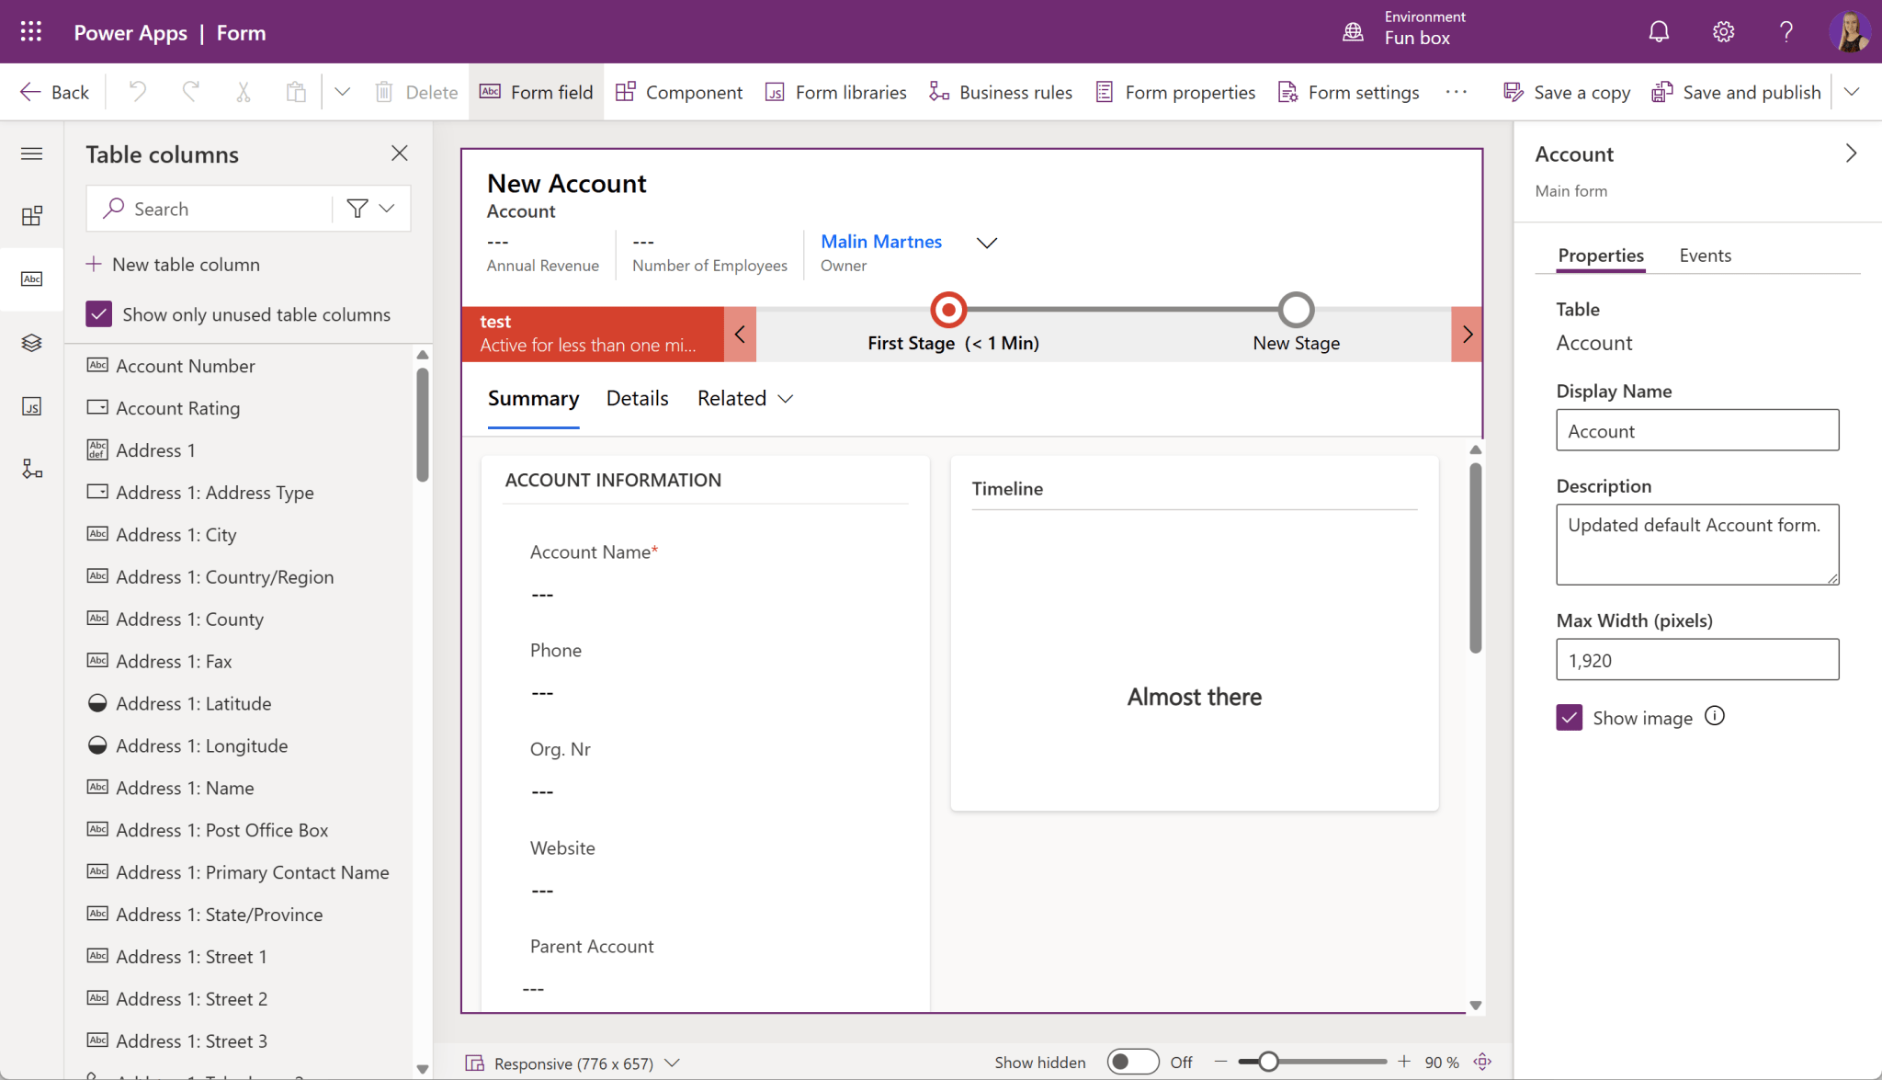Uncheck the Show image checkbox
Image resolution: width=1882 pixels, height=1080 pixels.
point(1569,718)
